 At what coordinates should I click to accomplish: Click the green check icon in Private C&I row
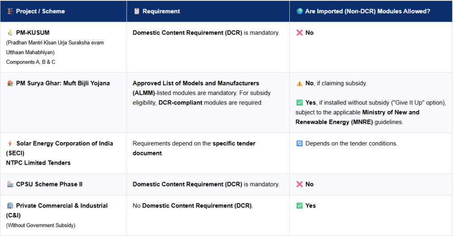[x=299, y=205]
